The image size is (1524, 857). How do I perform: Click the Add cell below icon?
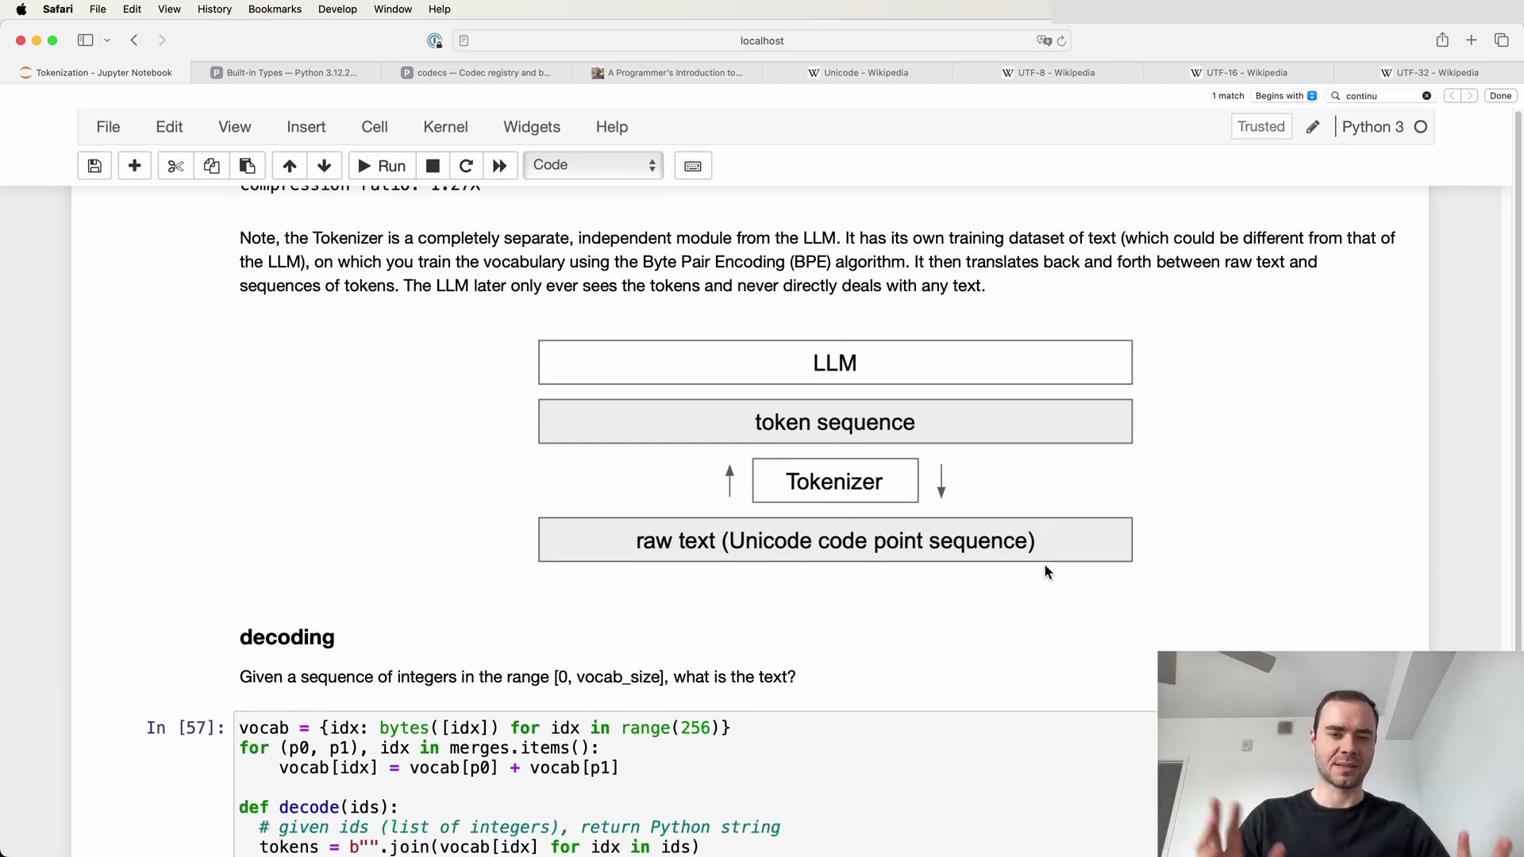pos(134,165)
